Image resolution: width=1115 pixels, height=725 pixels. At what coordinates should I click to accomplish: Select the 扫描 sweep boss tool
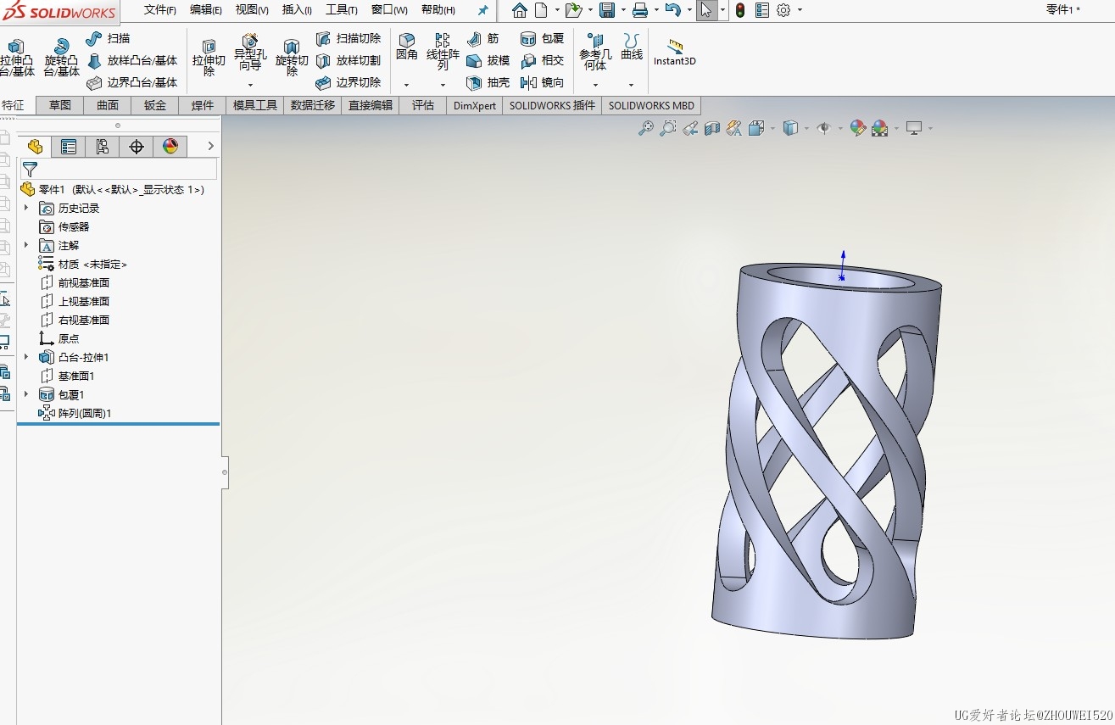tap(108, 38)
